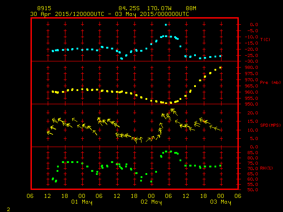Viewport: 283px width, 212px height.
Task: Click the "965.0" pressure tick value
Action: point(252,86)
